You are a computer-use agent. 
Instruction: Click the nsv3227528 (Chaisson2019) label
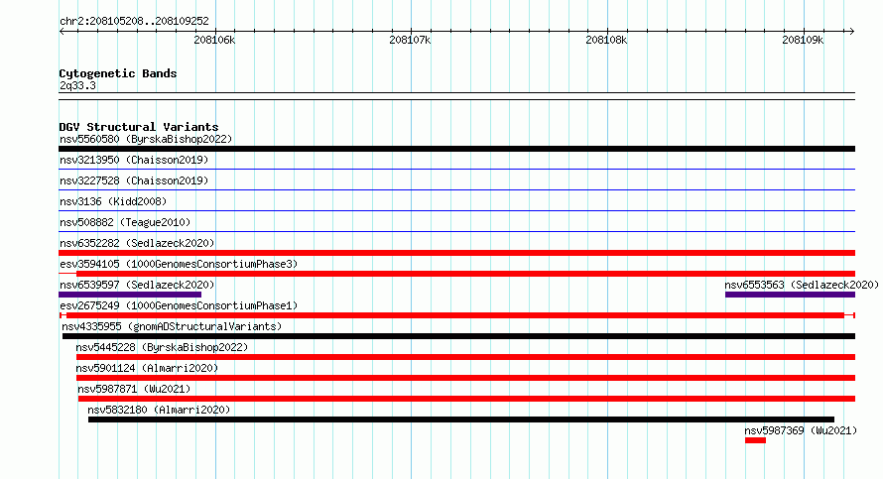click(134, 180)
